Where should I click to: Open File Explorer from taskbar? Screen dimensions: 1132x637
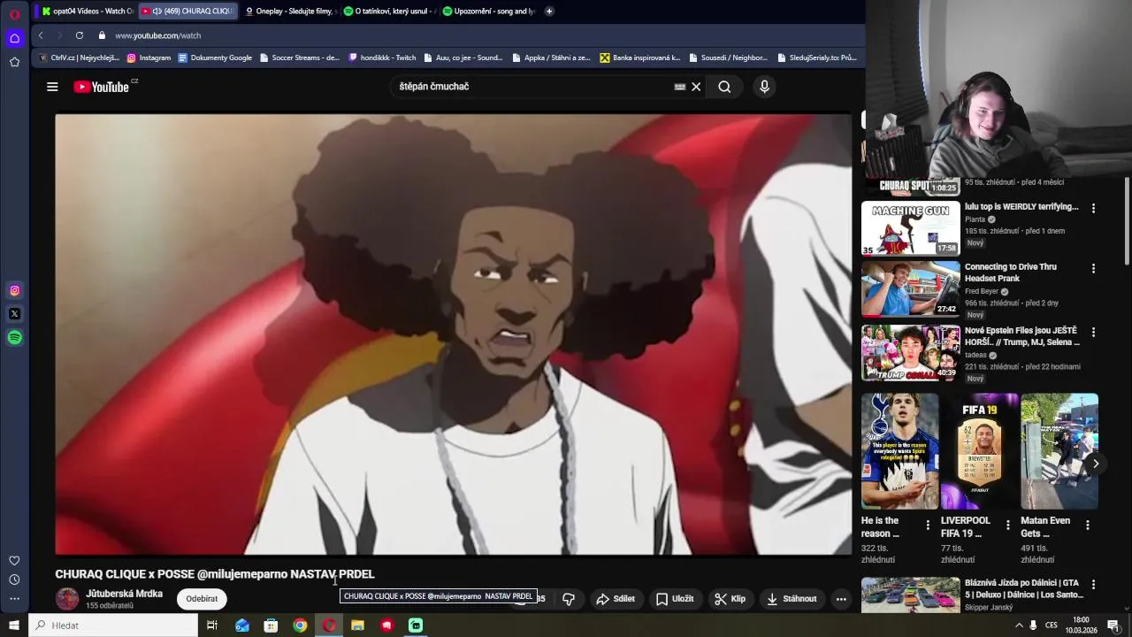tap(357, 625)
